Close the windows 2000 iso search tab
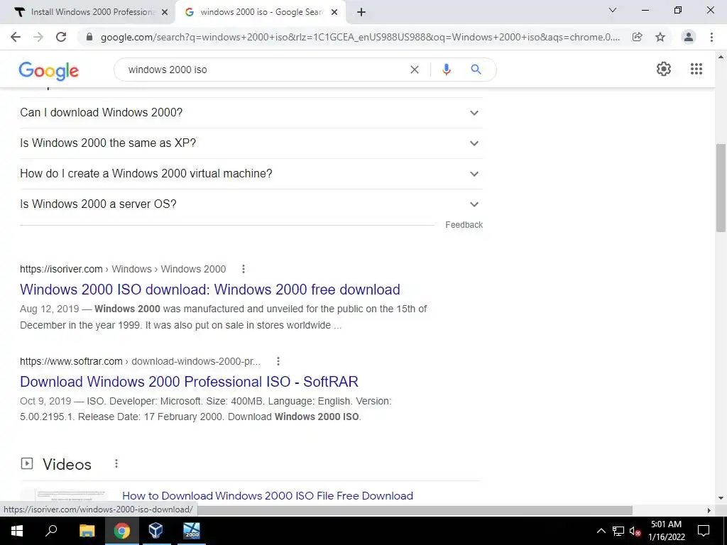 tap(334, 12)
